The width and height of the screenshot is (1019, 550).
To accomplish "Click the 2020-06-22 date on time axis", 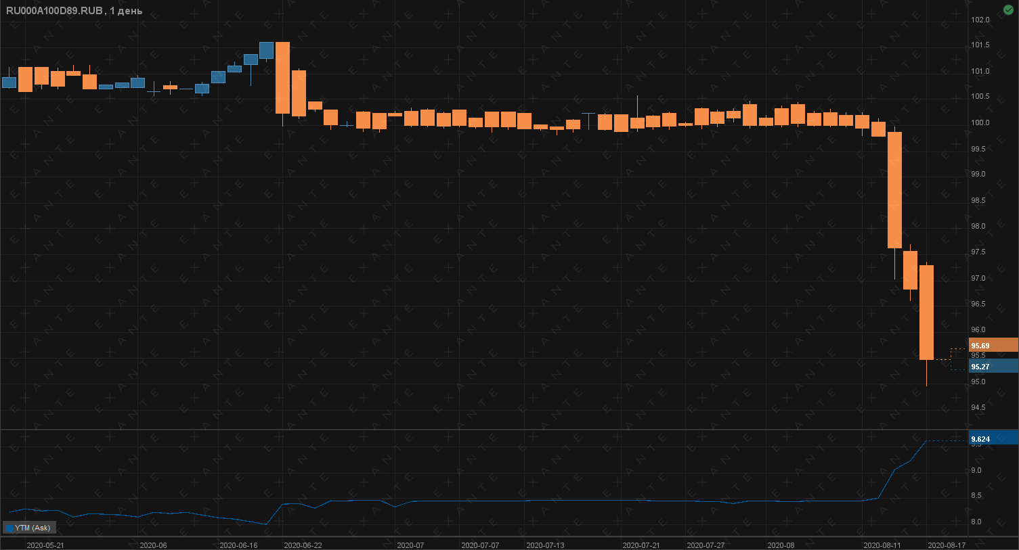I will (303, 545).
